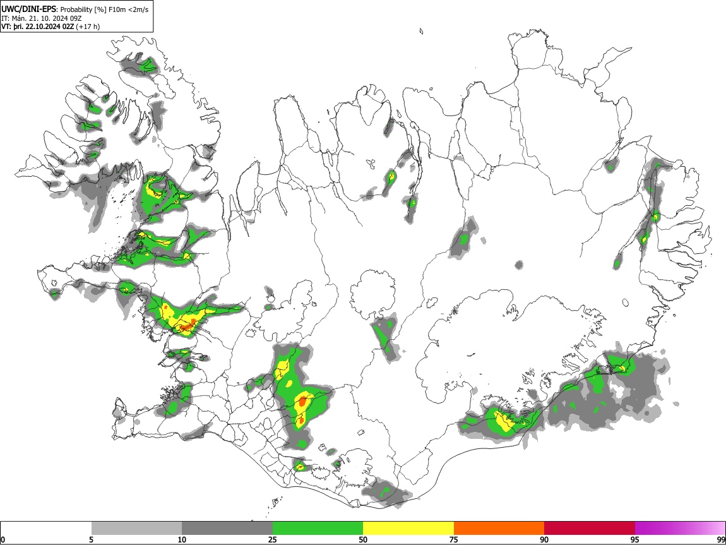
Task: Click the magenta 95-99% legend swatch
Action: 680,529
